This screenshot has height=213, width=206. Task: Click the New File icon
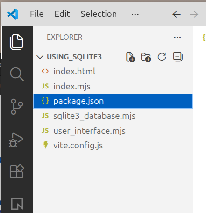(x=130, y=57)
